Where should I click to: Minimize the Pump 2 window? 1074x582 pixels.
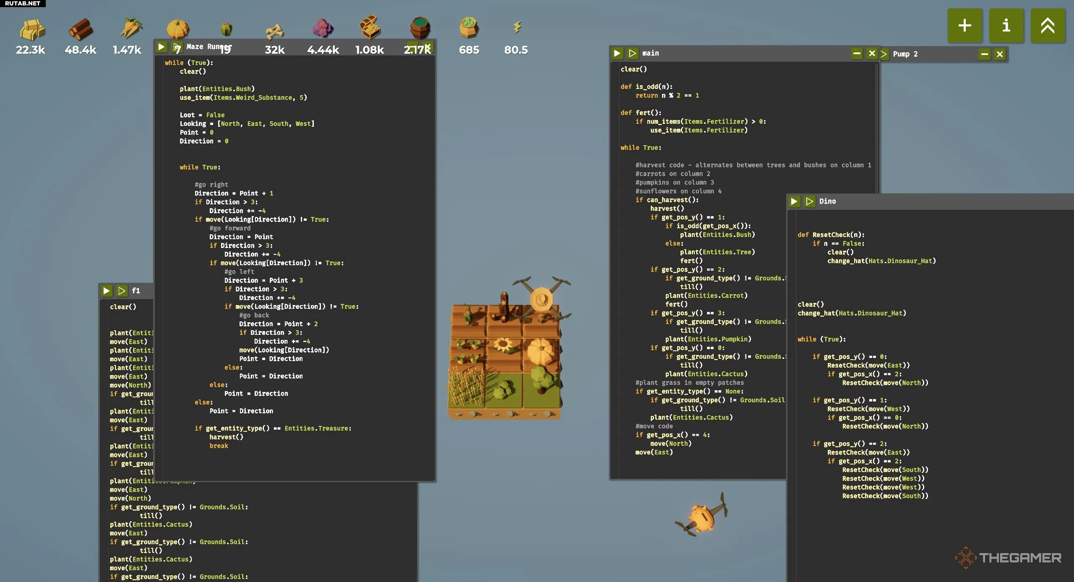(x=985, y=54)
